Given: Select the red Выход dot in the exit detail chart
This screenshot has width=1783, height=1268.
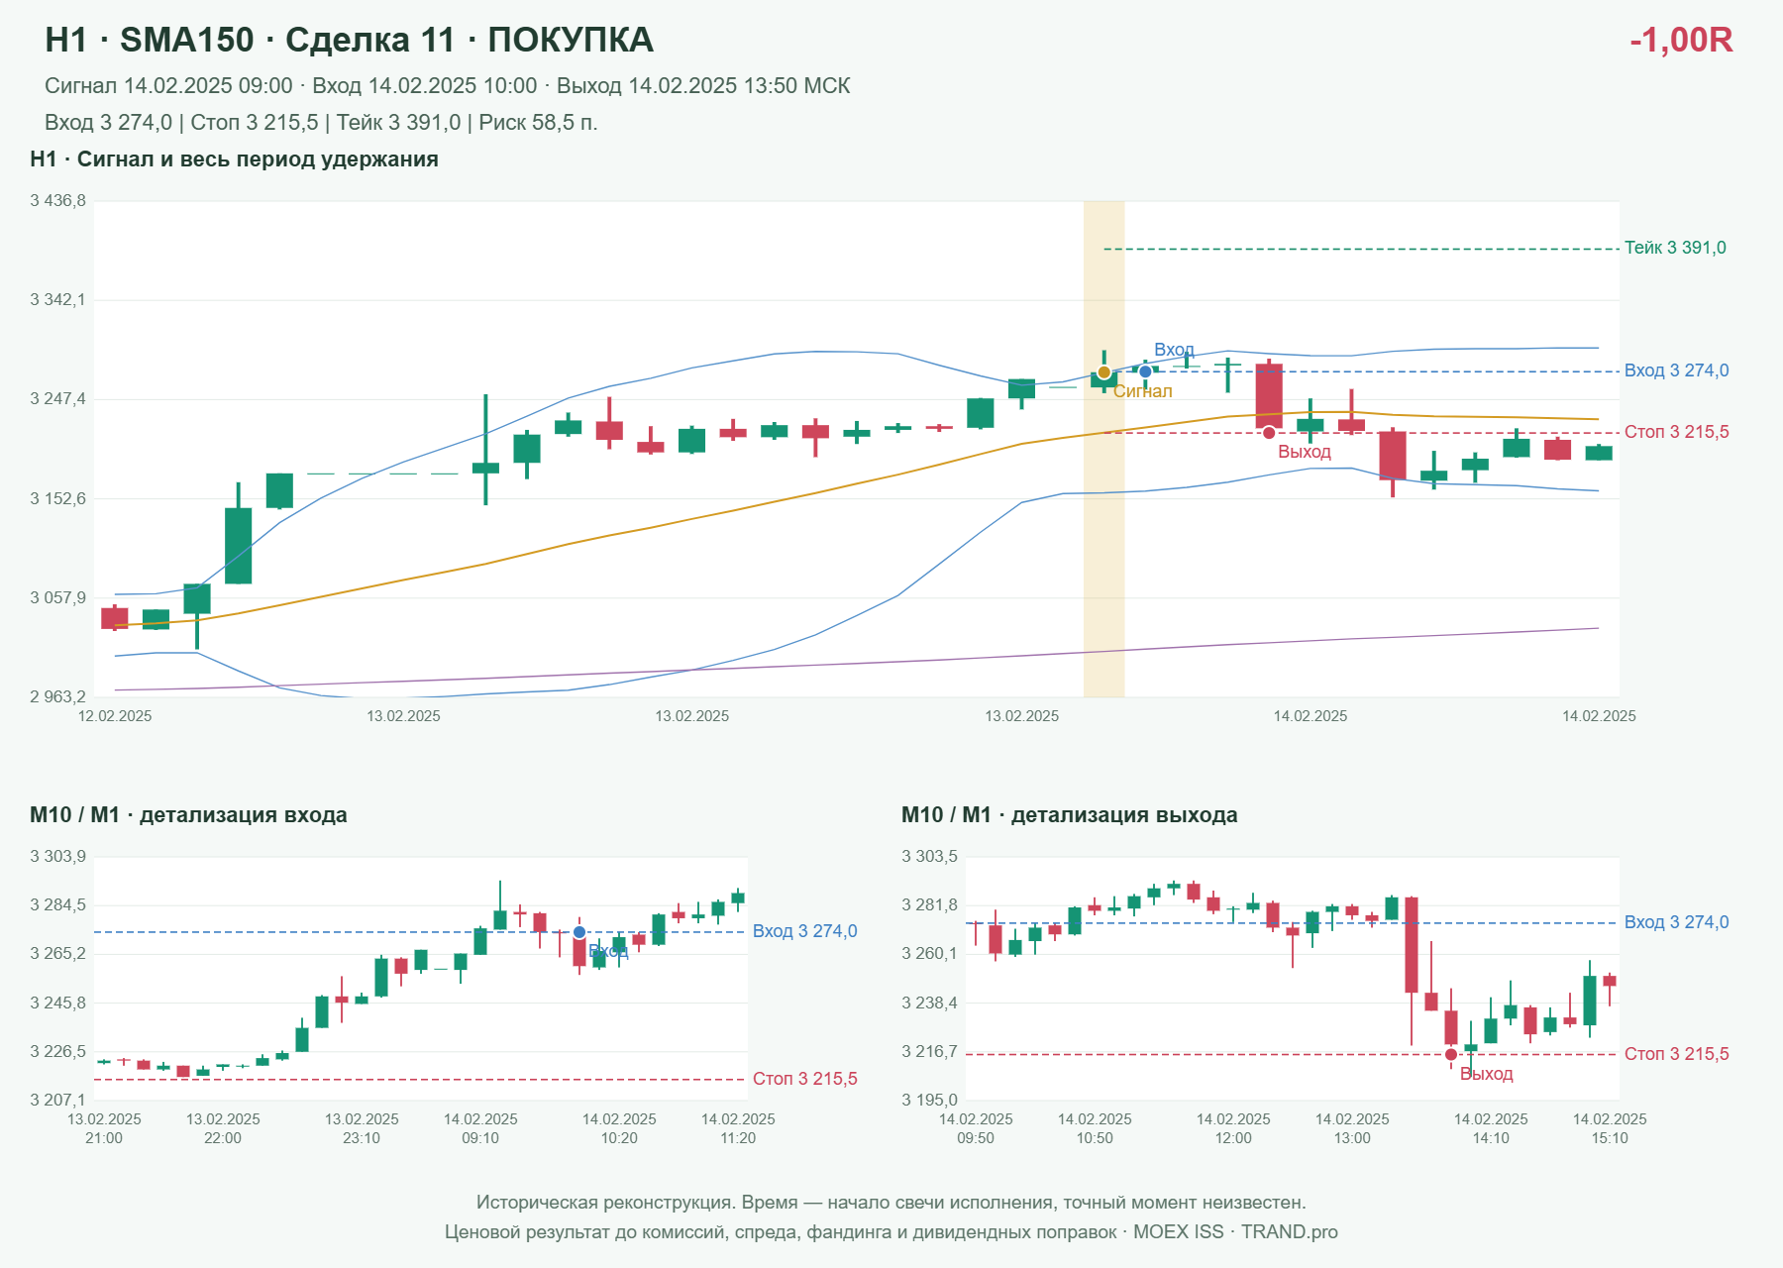Looking at the screenshot, I should click(x=1451, y=1054).
